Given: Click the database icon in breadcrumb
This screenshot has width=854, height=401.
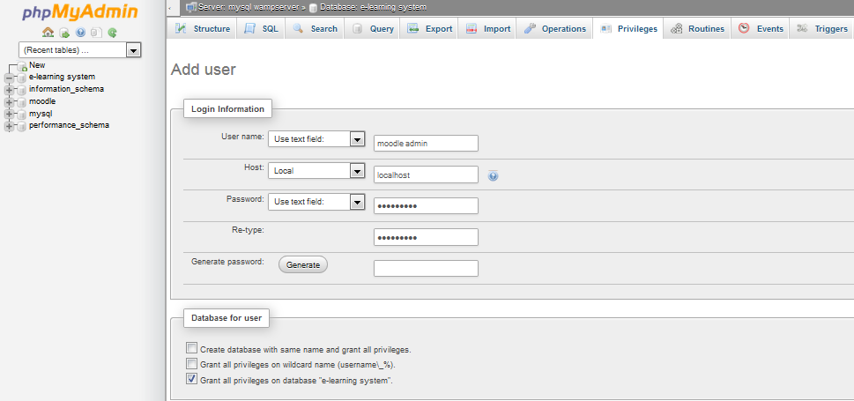Looking at the screenshot, I should coord(313,8).
